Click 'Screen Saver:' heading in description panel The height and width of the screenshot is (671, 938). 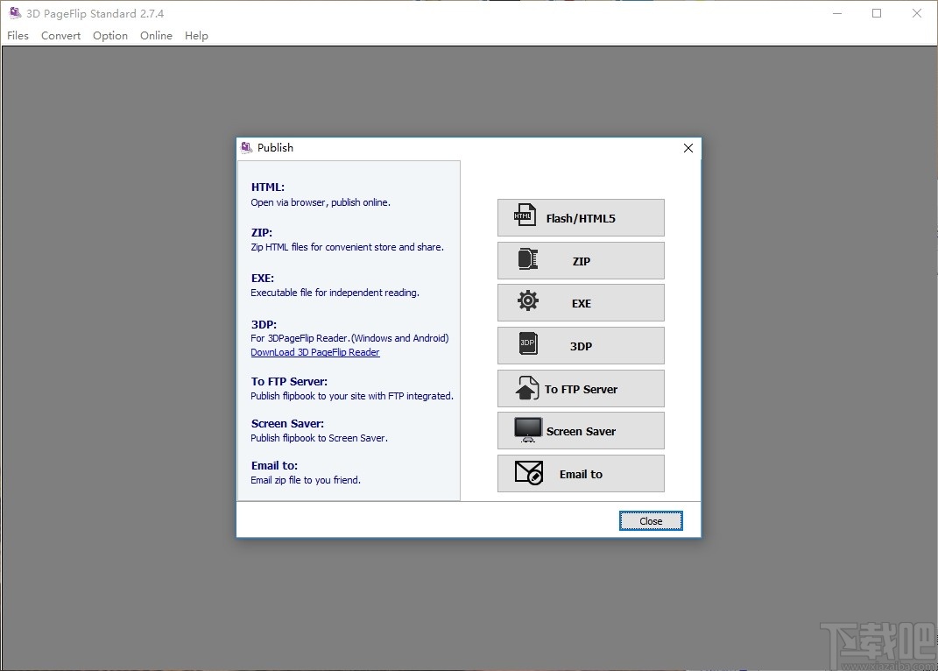[x=287, y=423]
